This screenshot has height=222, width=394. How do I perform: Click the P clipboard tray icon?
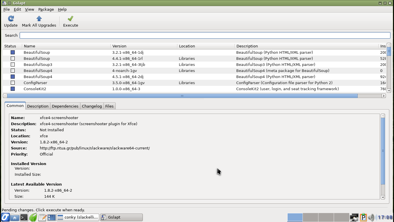pyautogui.click(x=363, y=217)
